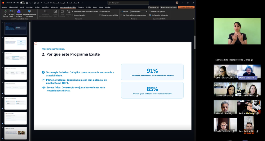Click the Undo arrow in title bar
This screenshot has height=141, width=265.
(x=30, y=3)
